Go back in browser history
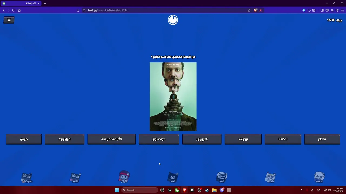This screenshot has height=194, width=346. tap(4, 10)
